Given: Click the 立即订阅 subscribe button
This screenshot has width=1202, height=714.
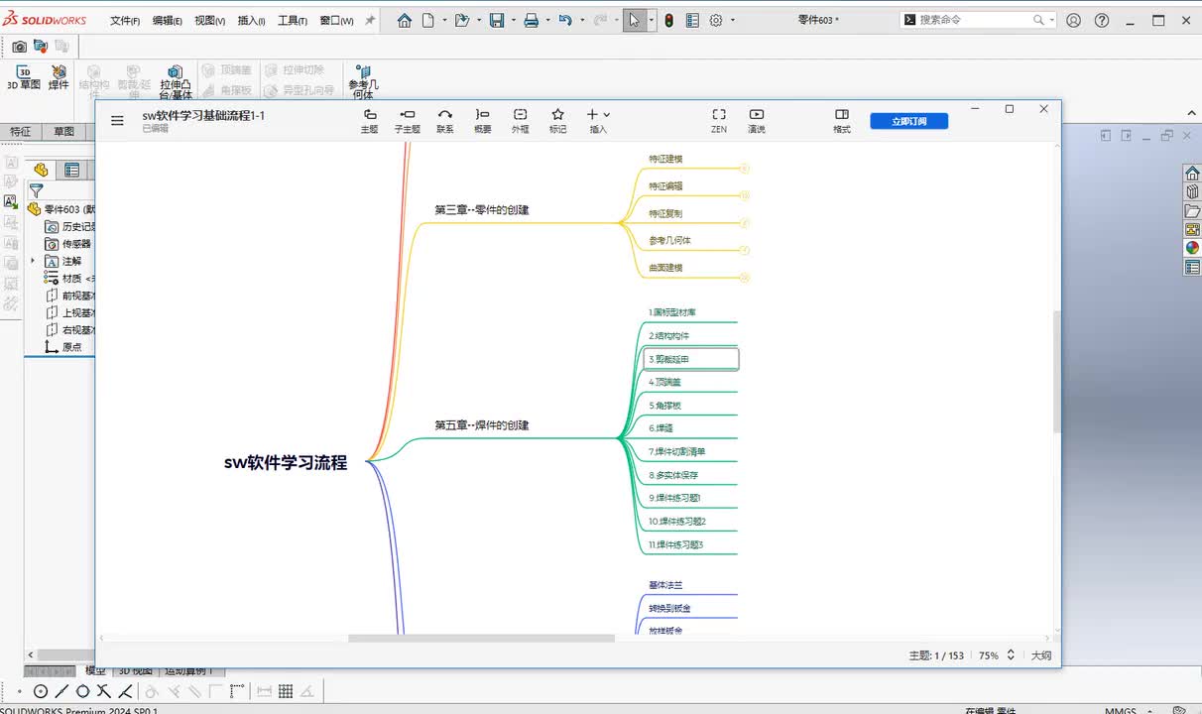Looking at the screenshot, I should (x=908, y=121).
